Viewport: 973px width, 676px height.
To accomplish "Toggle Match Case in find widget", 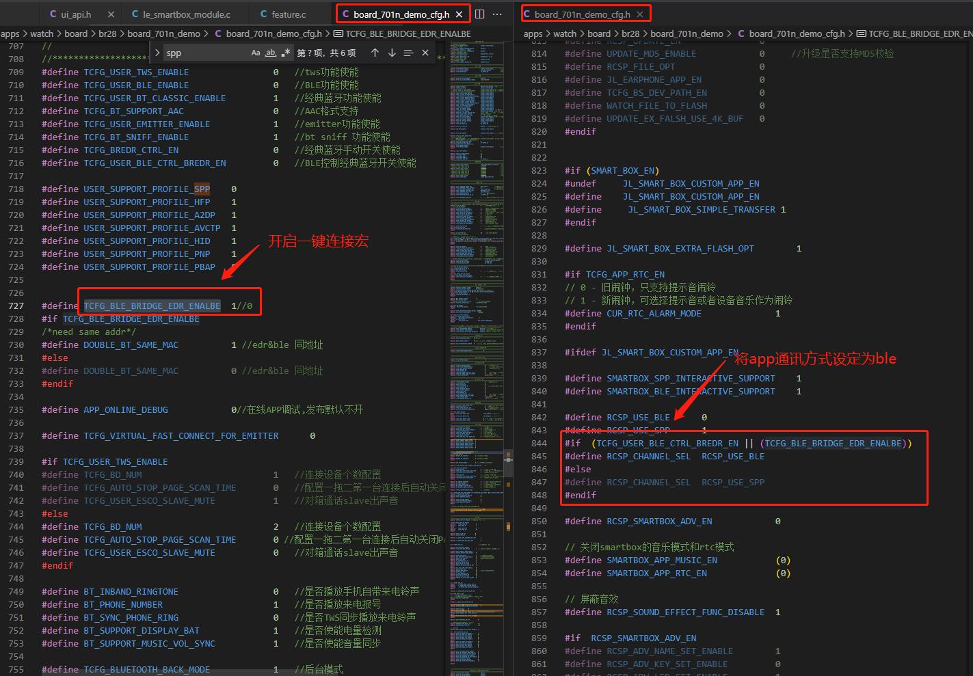I will point(256,53).
